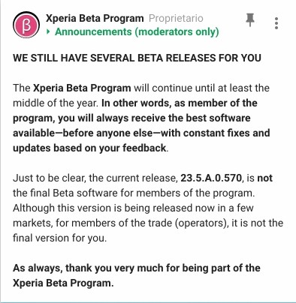Screen dimensions: 296x303
Task: Select the version number 23.5.A.0.570
Action: [x=211, y=178]
